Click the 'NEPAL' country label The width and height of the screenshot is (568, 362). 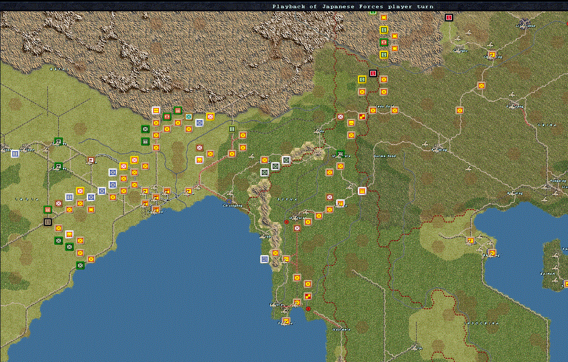(x=59, y=69)
